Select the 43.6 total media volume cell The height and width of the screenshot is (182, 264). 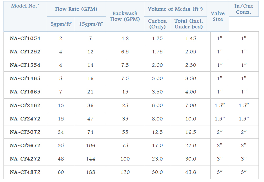pyautogui.click(x=190, y=172)
